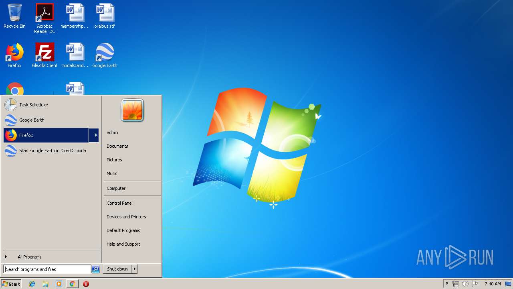
Task: Click the Shut down button
Action: (117, 269)
